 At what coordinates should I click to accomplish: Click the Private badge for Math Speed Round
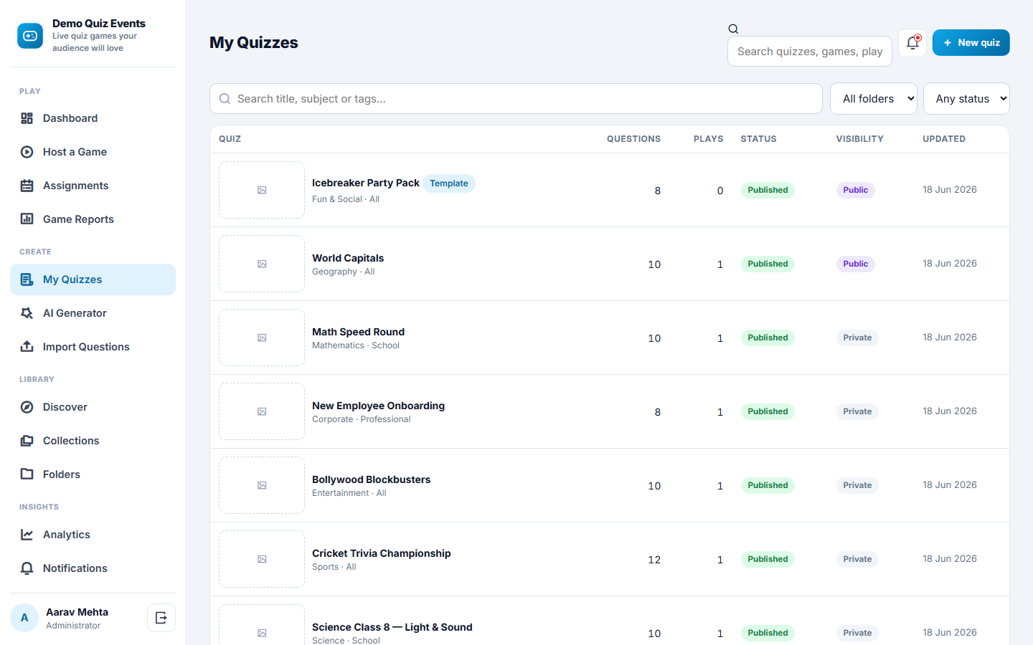857,338
